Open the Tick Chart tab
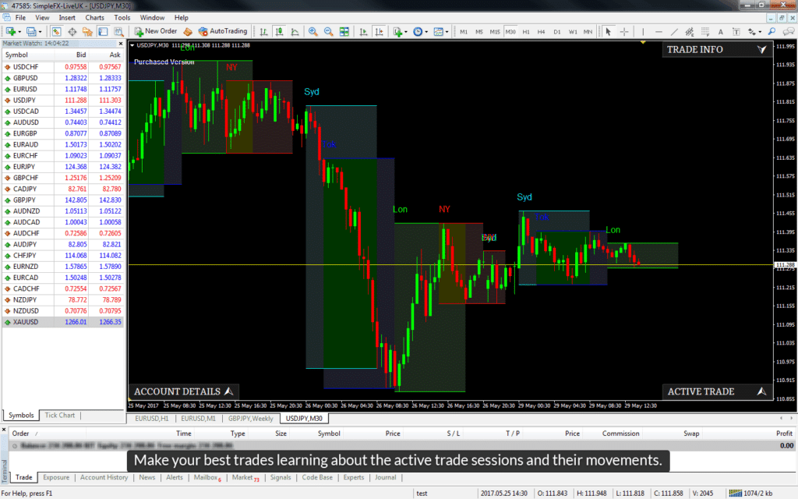The width and height of the screenshot is (798, 499). [59, 416]
